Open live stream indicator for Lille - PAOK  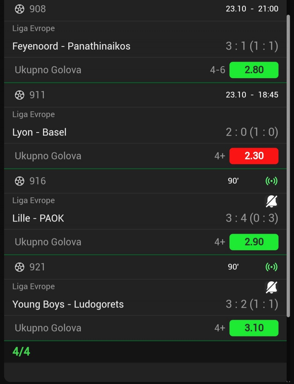point(271,181)
